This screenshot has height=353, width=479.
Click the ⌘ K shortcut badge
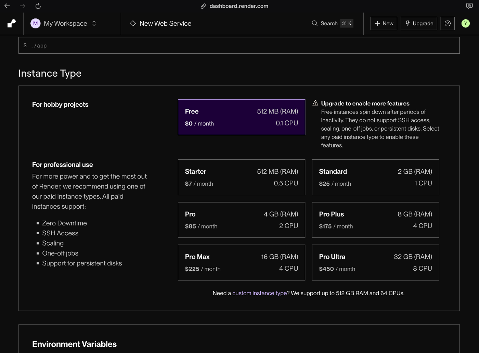347,23
